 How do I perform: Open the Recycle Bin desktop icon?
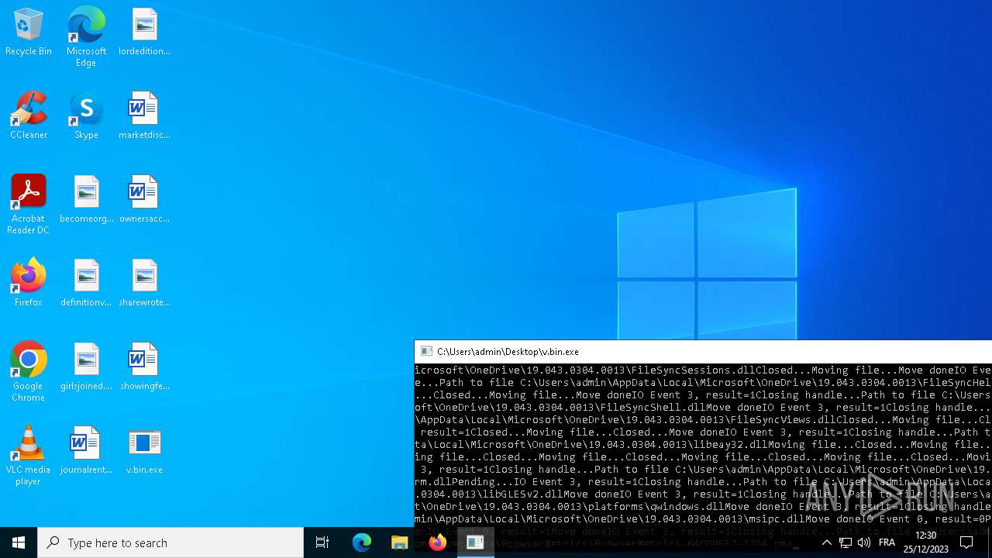29,33
